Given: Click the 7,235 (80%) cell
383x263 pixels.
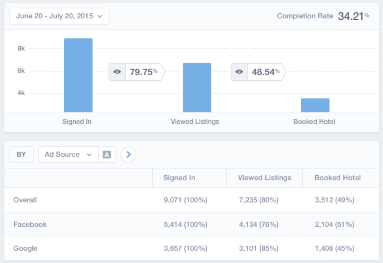Looking at the screenshot, I should (x=259, y=200).
